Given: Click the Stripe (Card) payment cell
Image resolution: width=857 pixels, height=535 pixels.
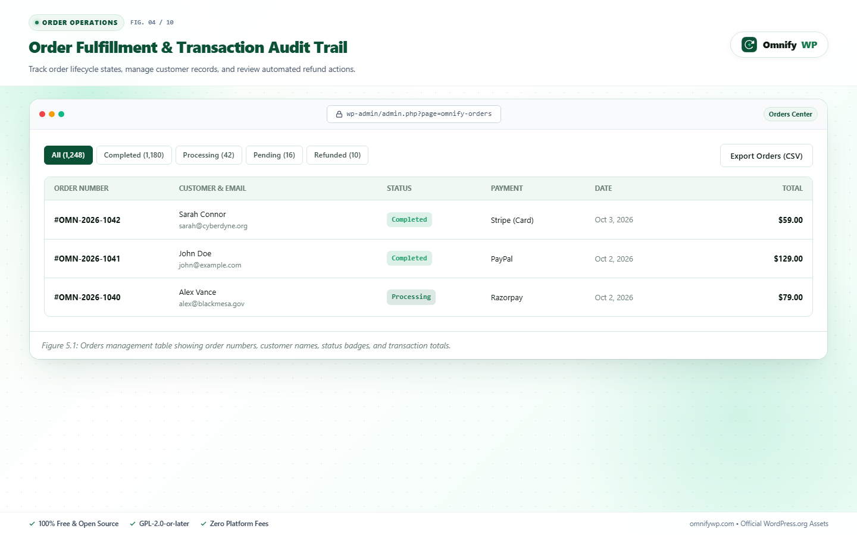Looking at the screenshot, I should click(x=512, y=220).
